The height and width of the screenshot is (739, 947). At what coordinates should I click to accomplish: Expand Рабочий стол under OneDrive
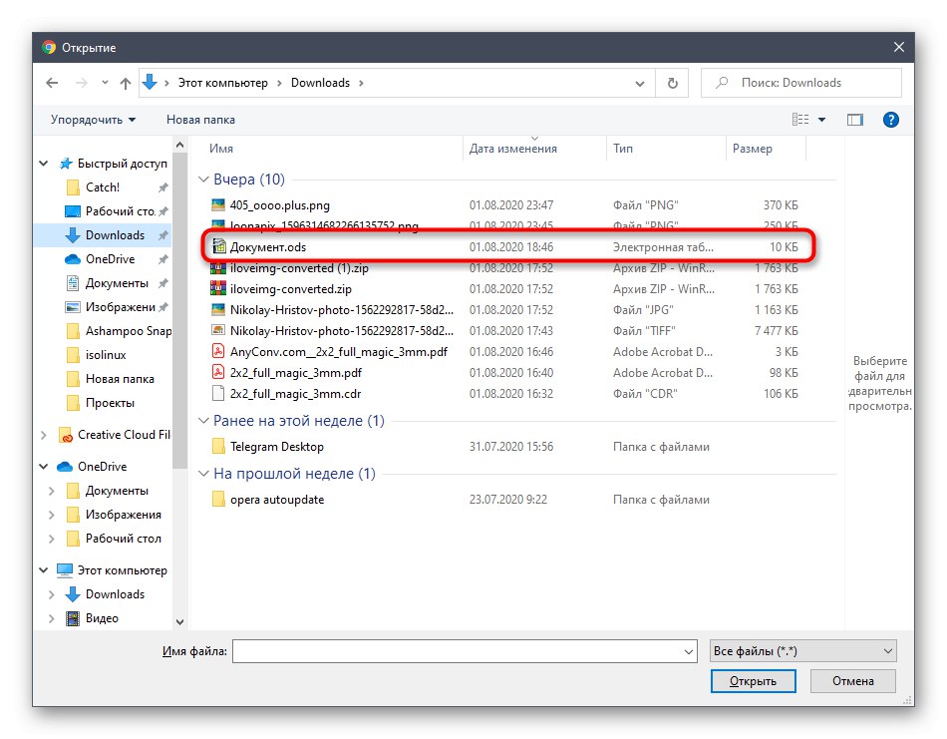tap(51, 539)
